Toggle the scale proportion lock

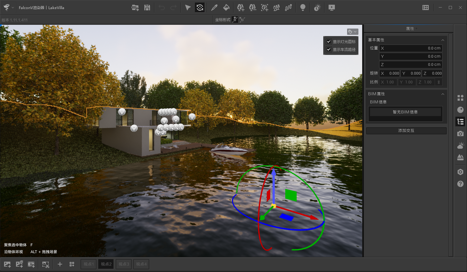coord(439,82)
